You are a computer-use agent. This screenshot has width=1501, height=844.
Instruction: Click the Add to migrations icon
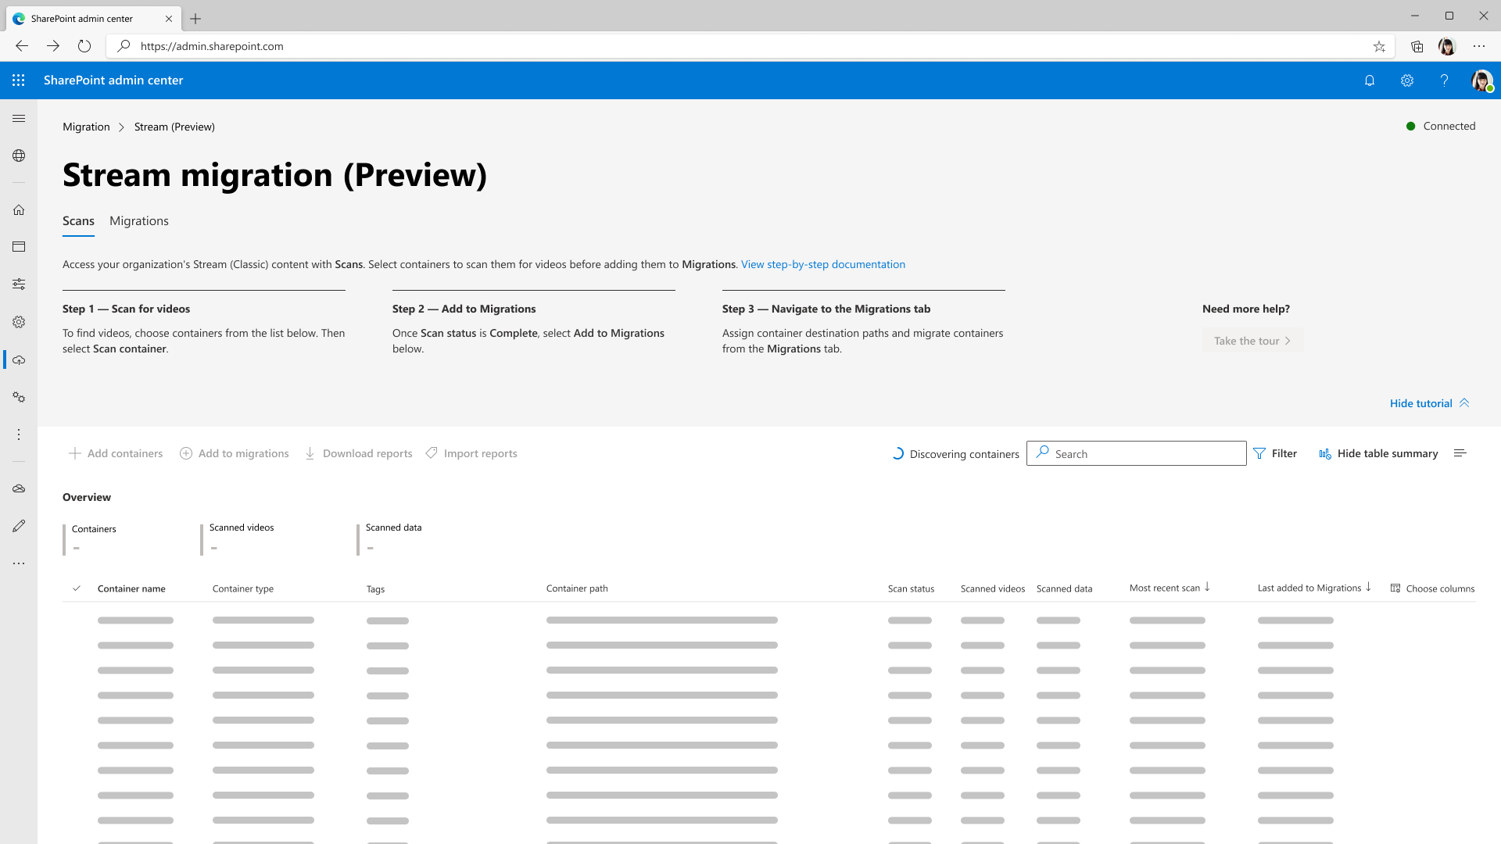[185, 453]
